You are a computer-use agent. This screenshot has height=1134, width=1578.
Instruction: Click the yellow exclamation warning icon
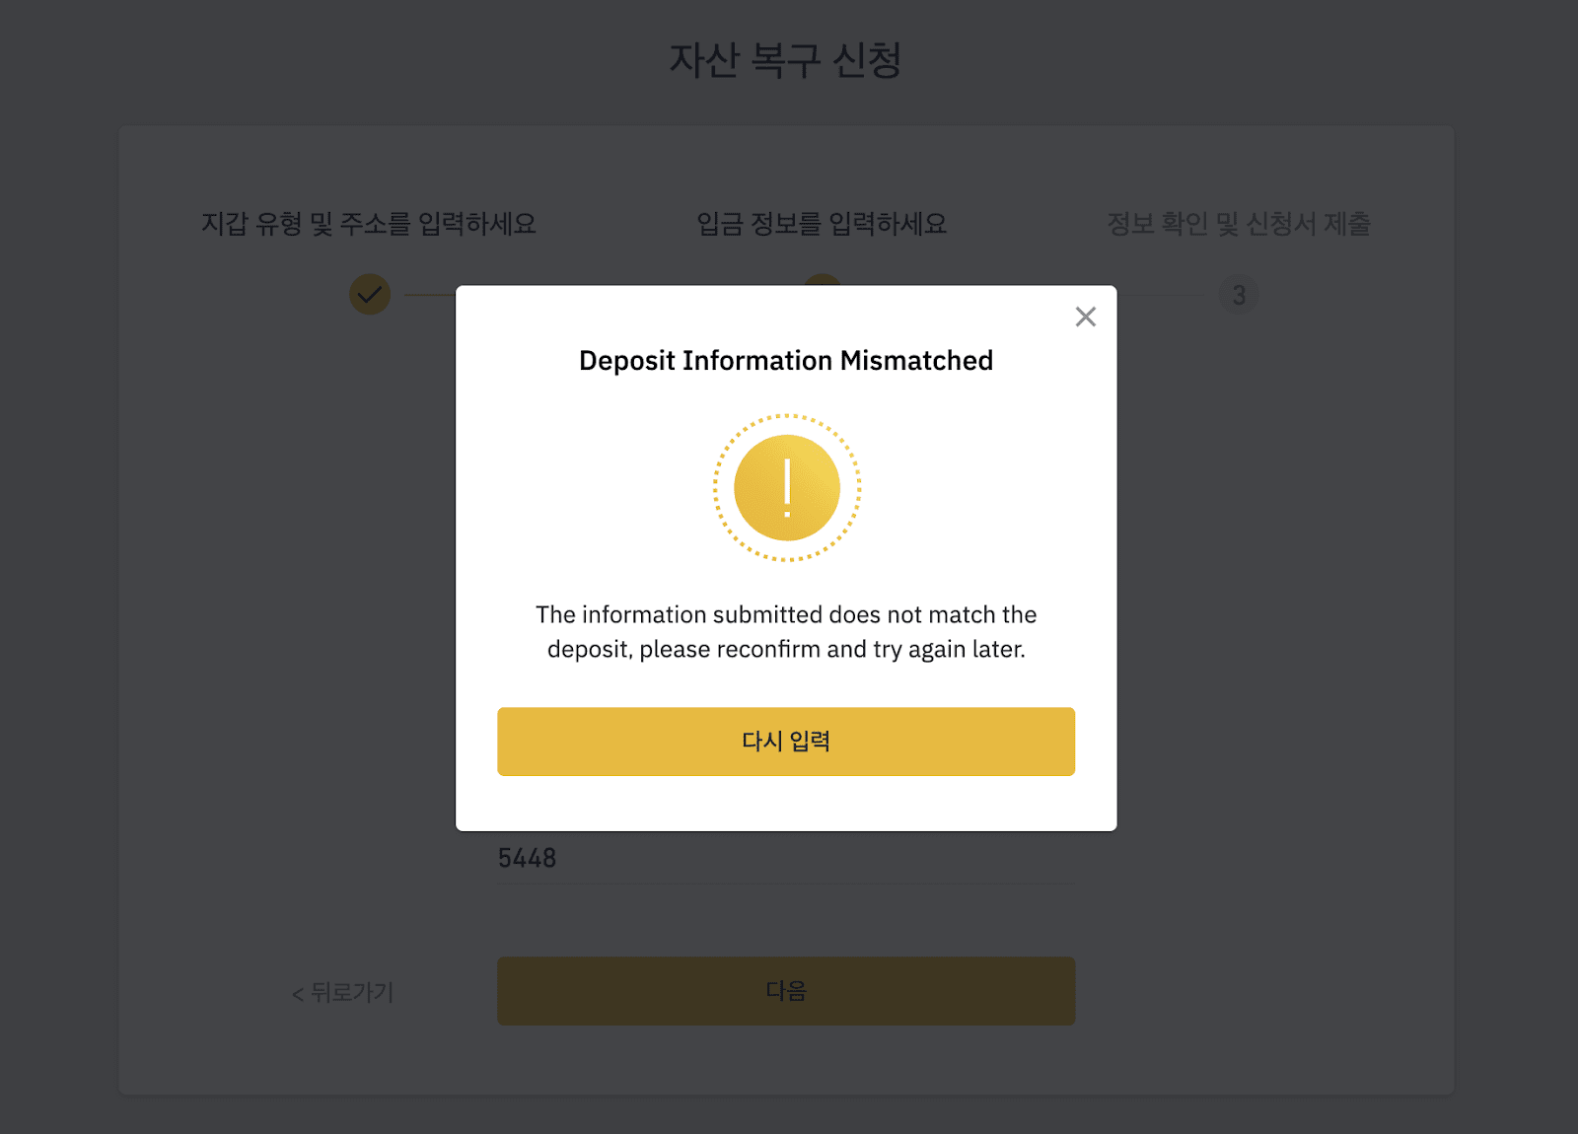787,488
